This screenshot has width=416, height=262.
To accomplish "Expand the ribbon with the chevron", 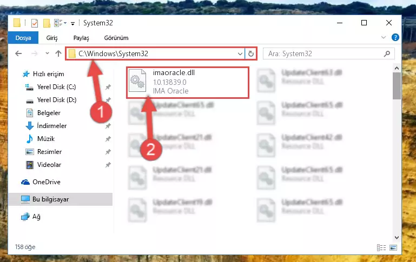I will click(x=384, y=37).
